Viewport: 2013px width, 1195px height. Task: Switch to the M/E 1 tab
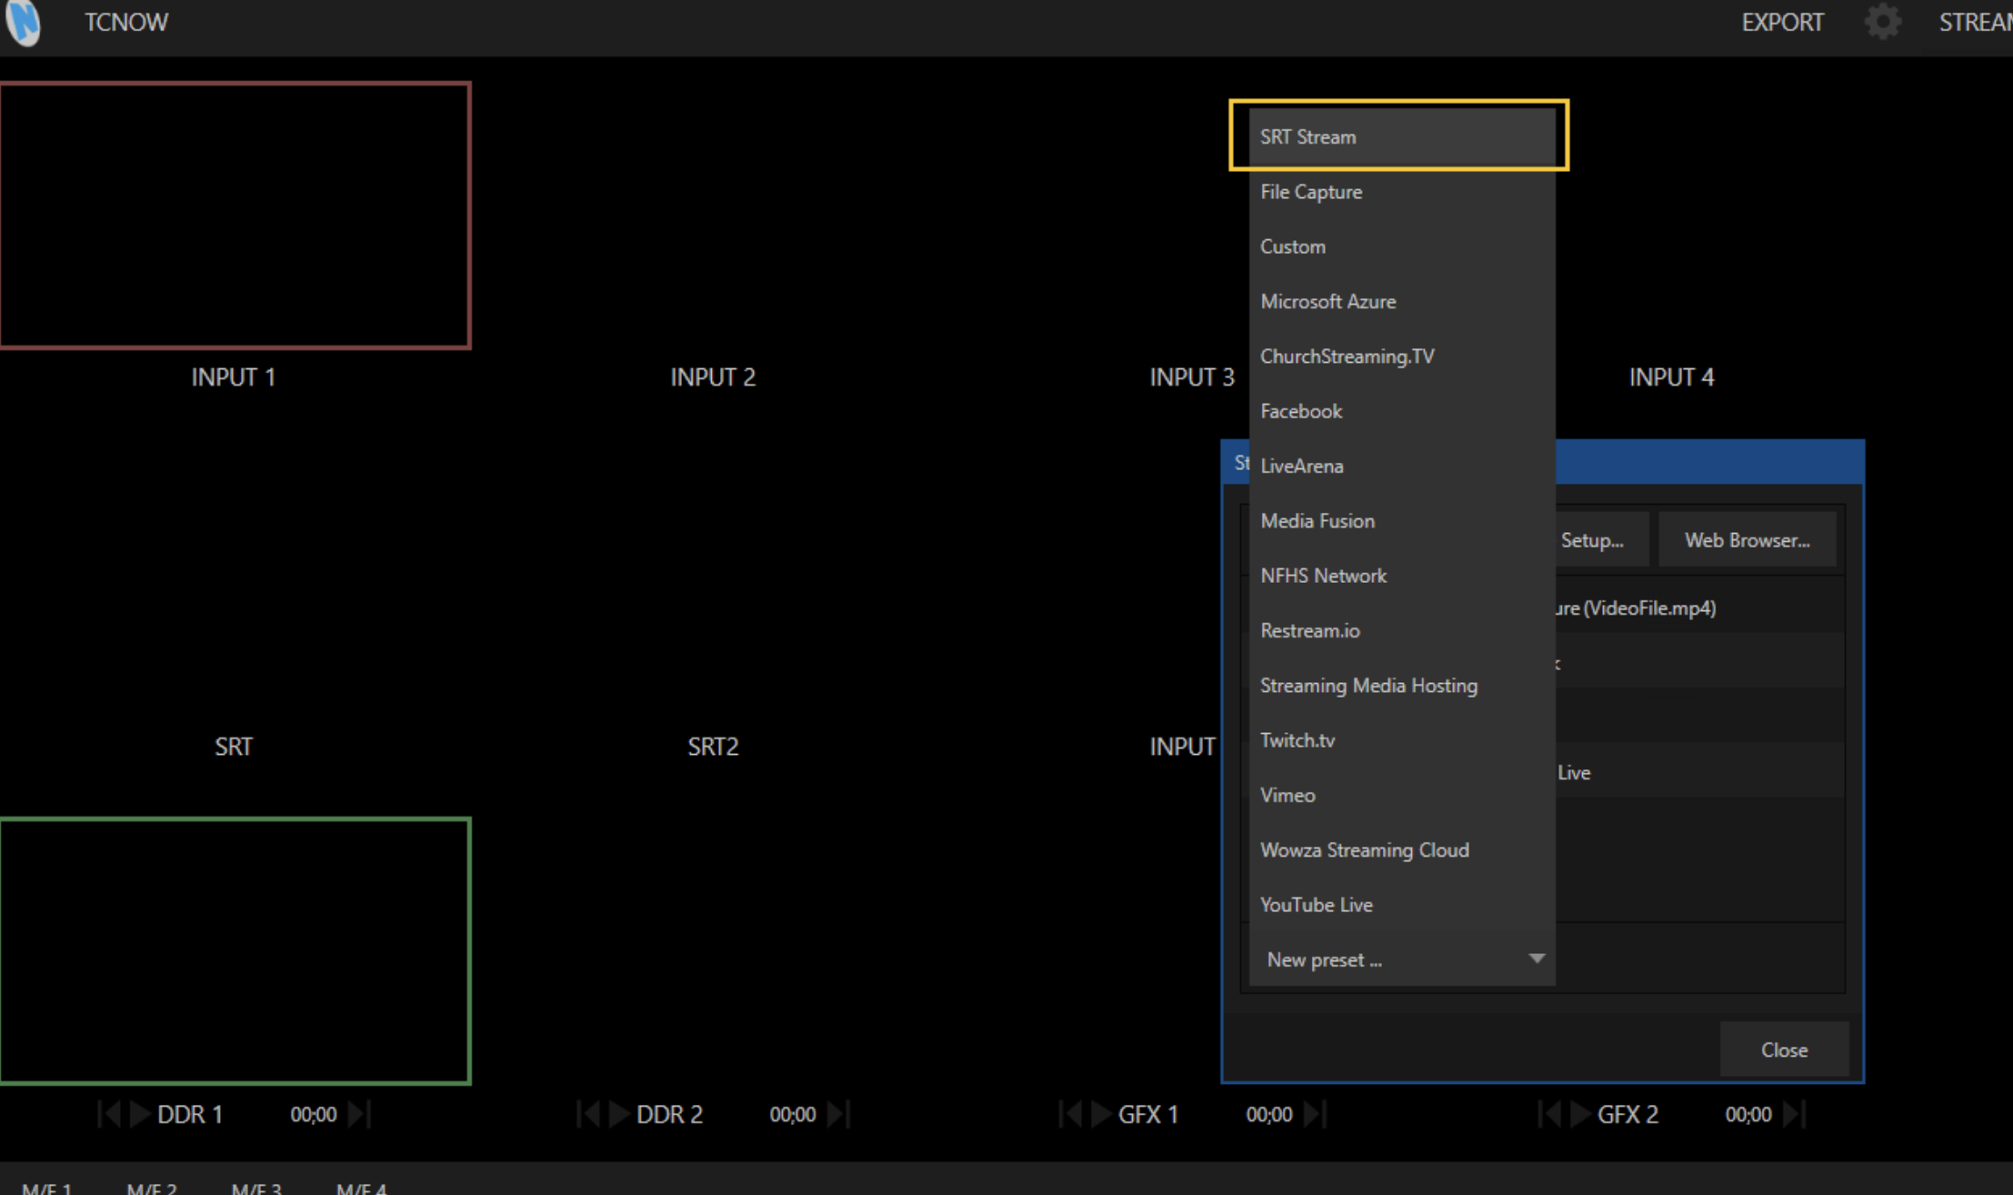(47, 1187)
